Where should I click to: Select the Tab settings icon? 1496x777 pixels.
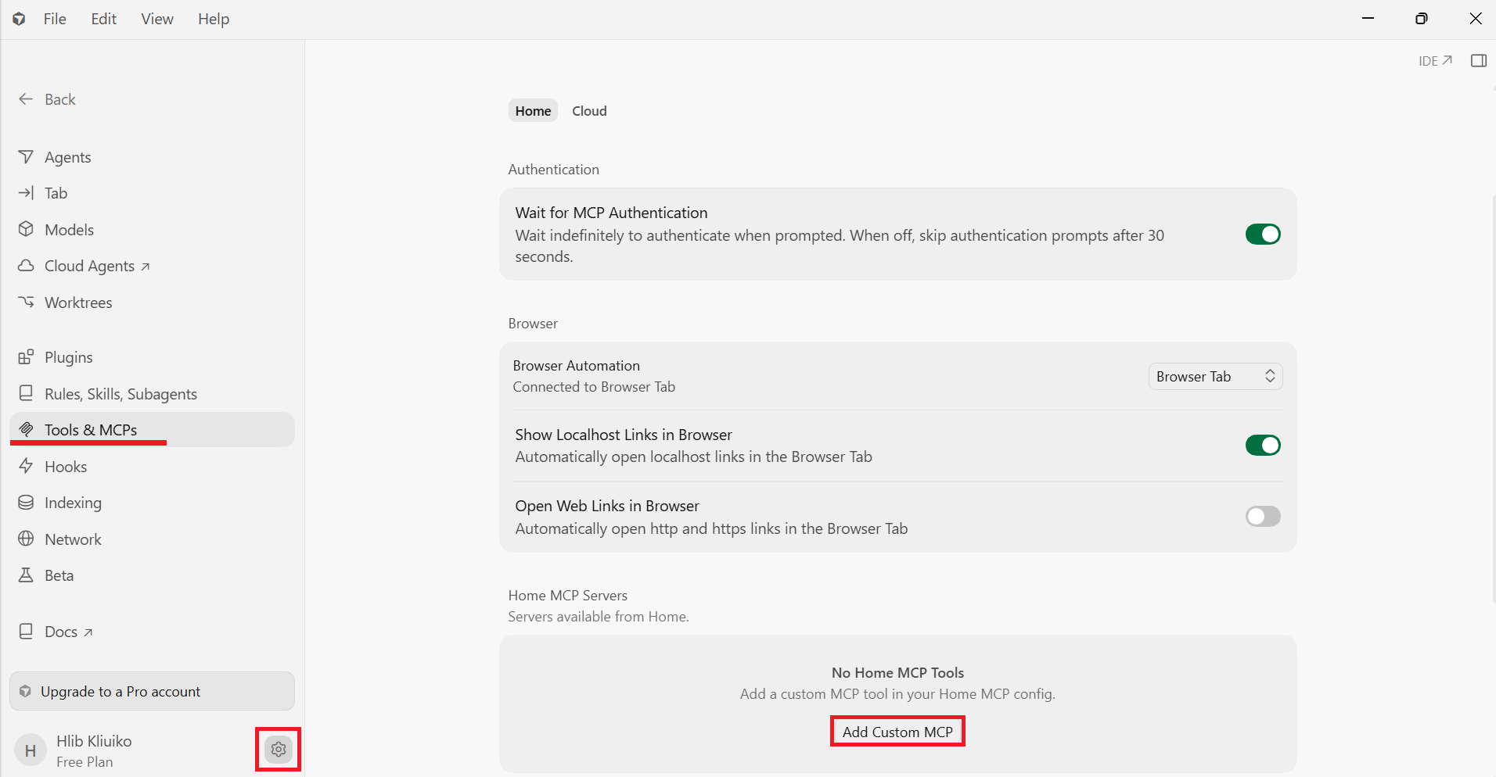click(26, 193)
